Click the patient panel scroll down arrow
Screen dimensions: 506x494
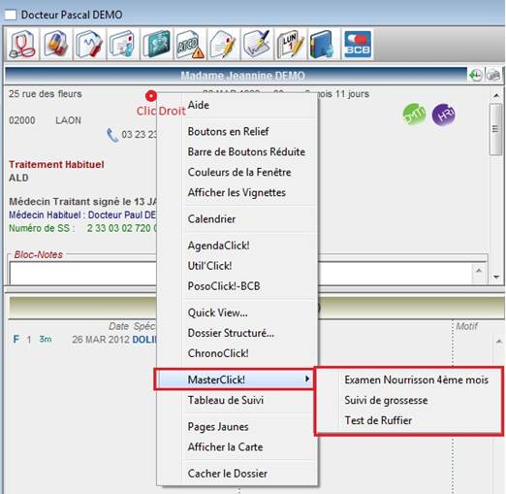coord(496,277)
